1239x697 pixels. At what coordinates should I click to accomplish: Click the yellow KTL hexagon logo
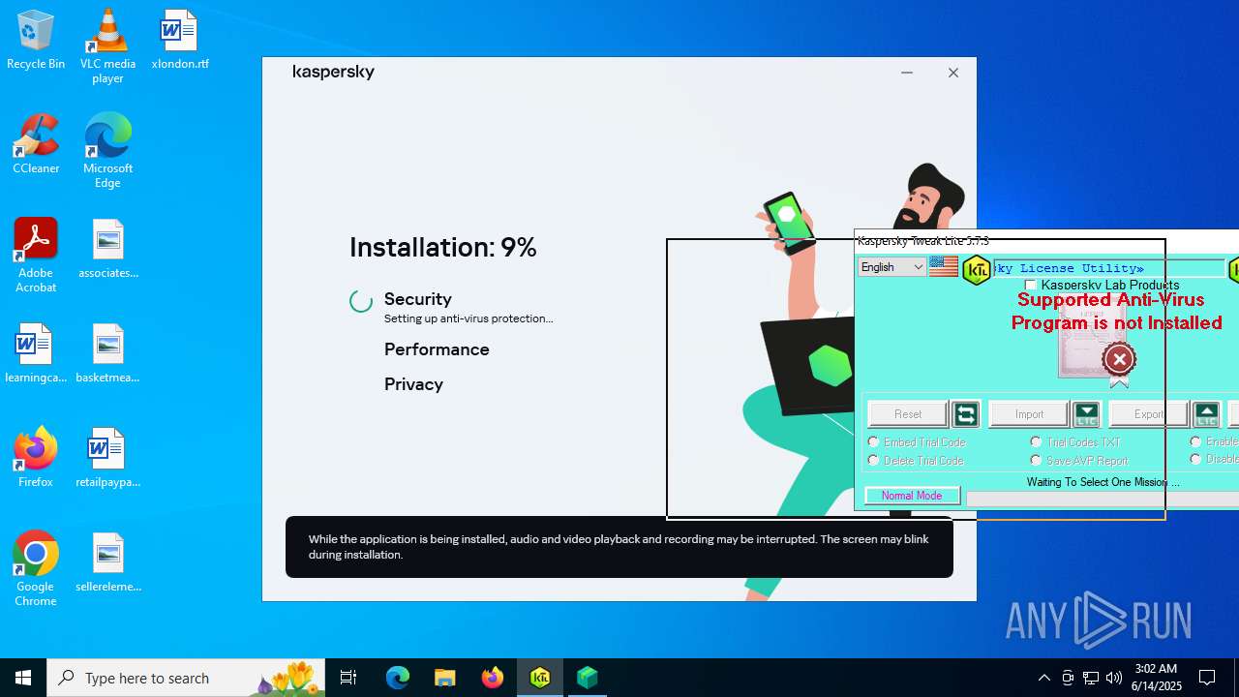[x=977, y=269]
